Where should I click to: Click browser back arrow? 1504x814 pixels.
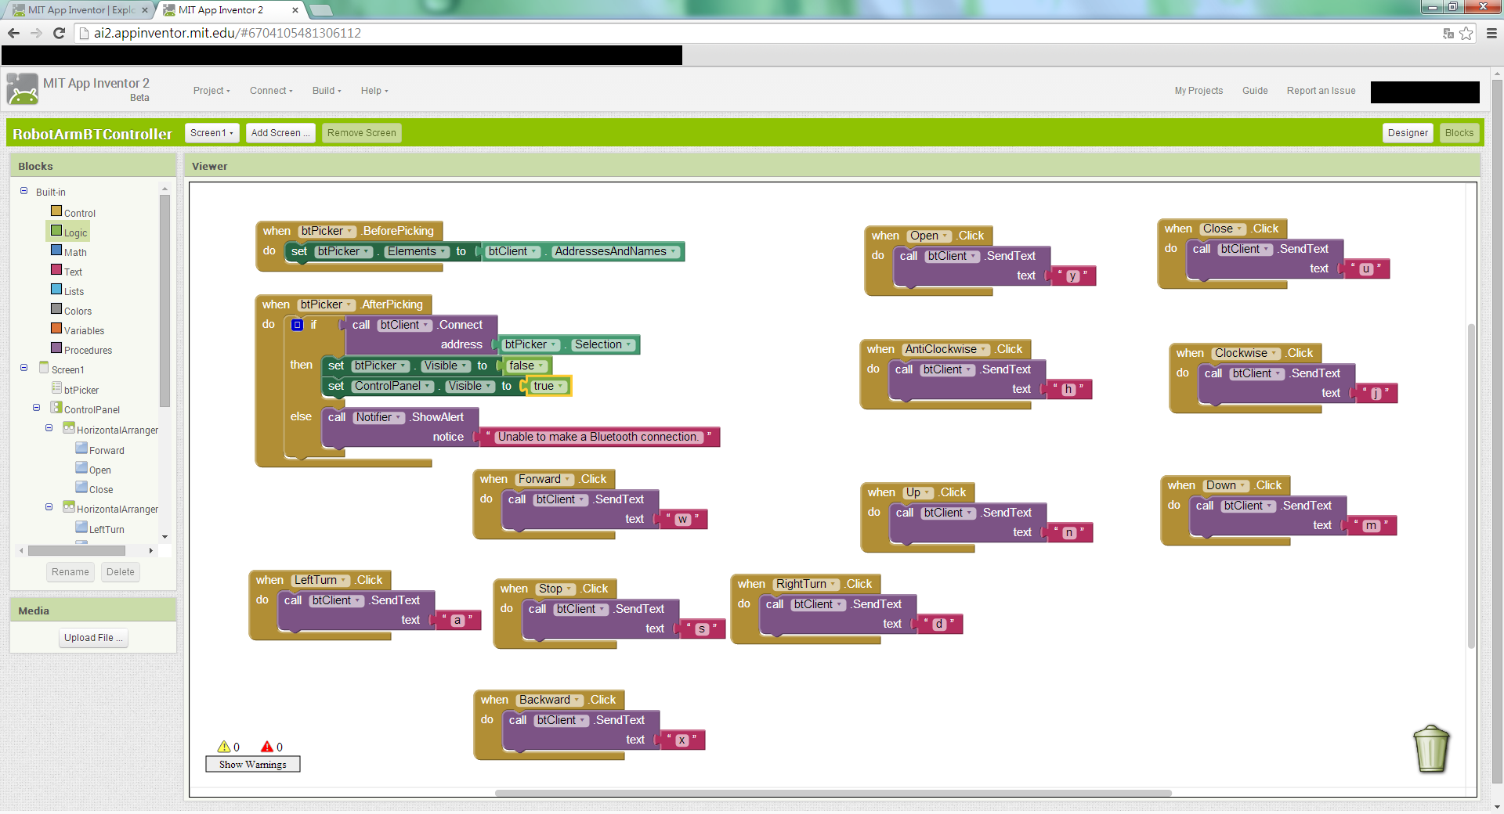pos(13,33)
